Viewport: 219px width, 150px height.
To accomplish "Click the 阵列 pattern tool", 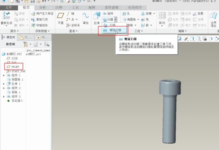I will point(162,19).
